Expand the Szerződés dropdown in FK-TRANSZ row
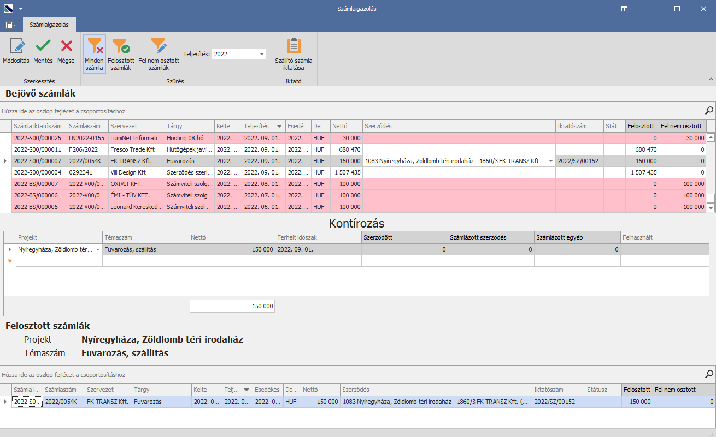716x437 pixels. pyautogui.click(x=550, y=161)
